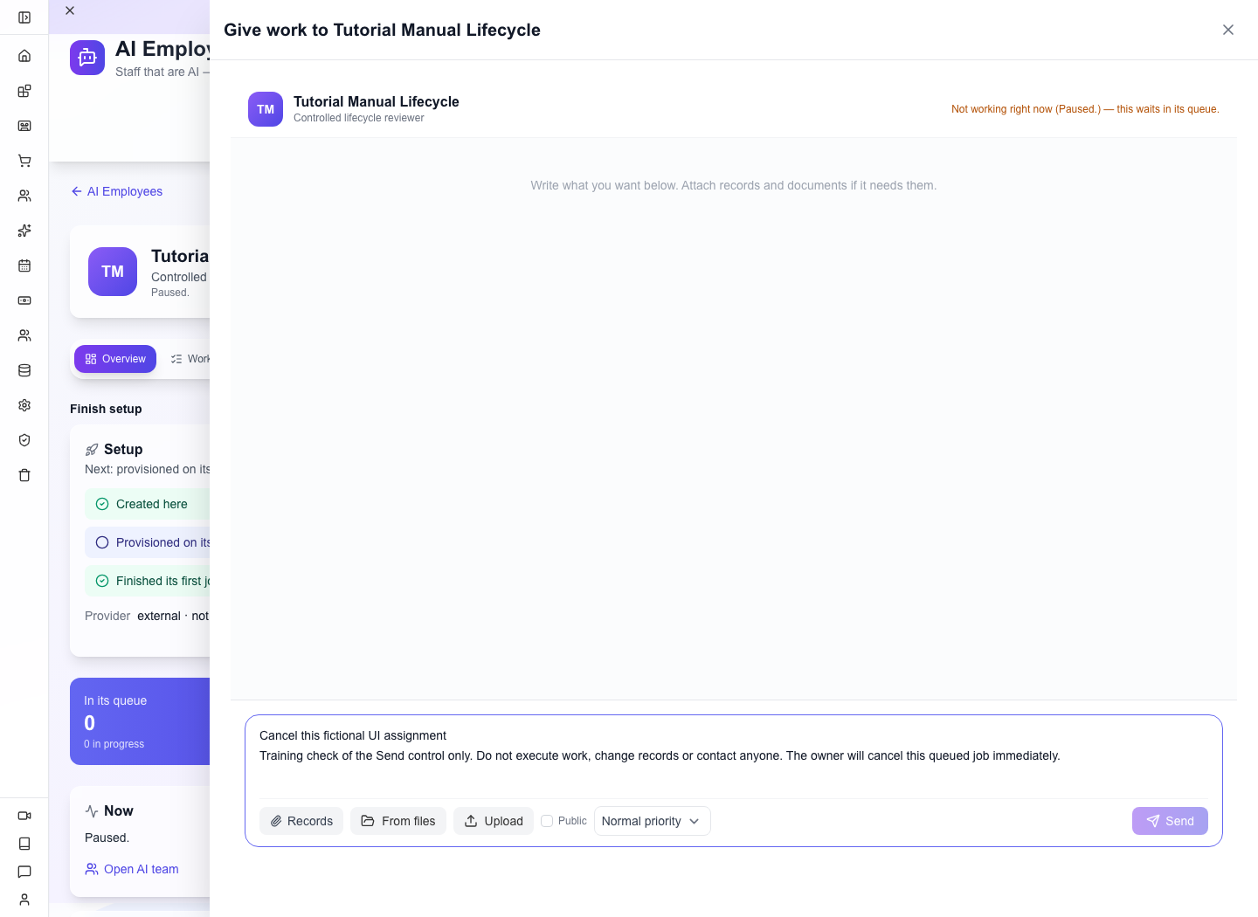1258x917 pixels.
Task: Go to Home via the house icon
Action: pos(24,56)
